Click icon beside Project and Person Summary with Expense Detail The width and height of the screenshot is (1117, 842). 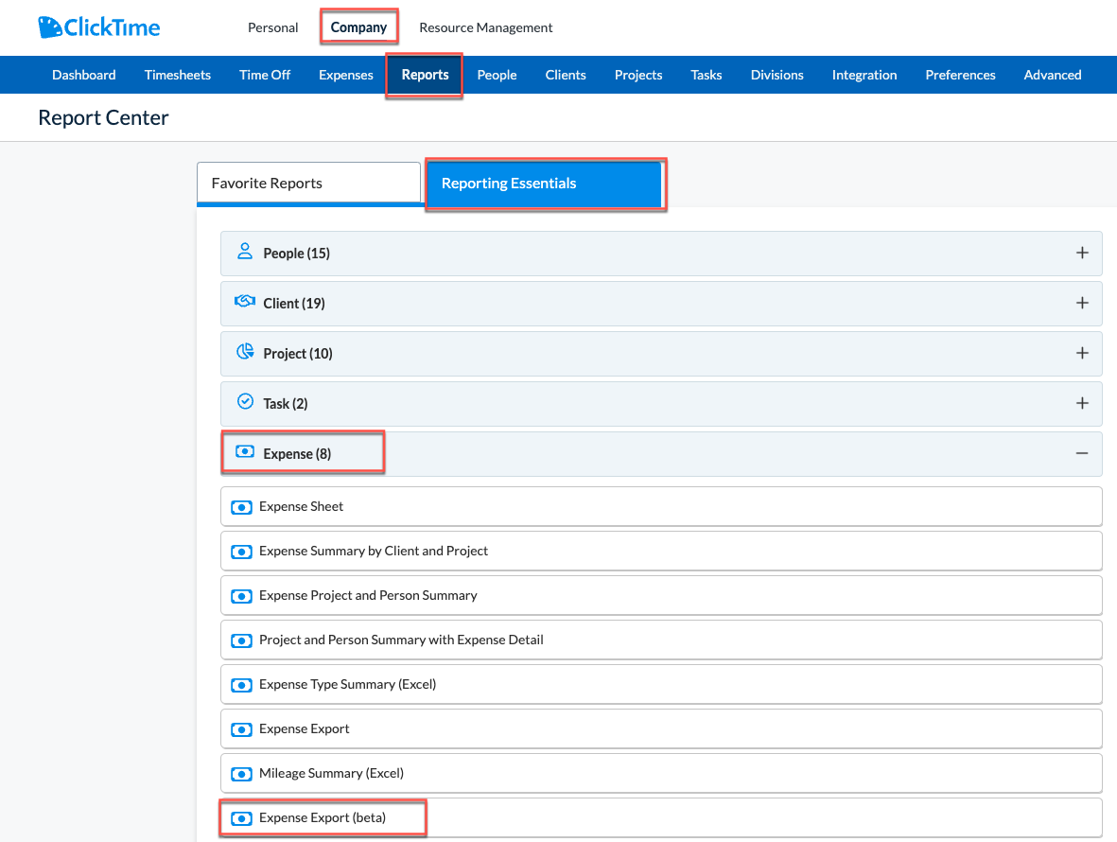coord(241,641)
